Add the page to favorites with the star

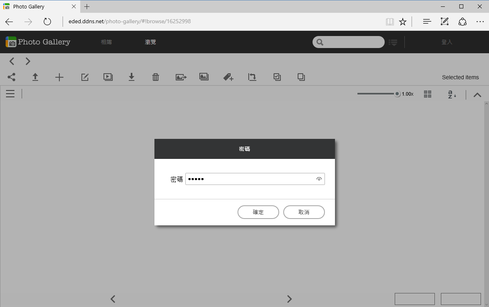(x=403, y=22)
